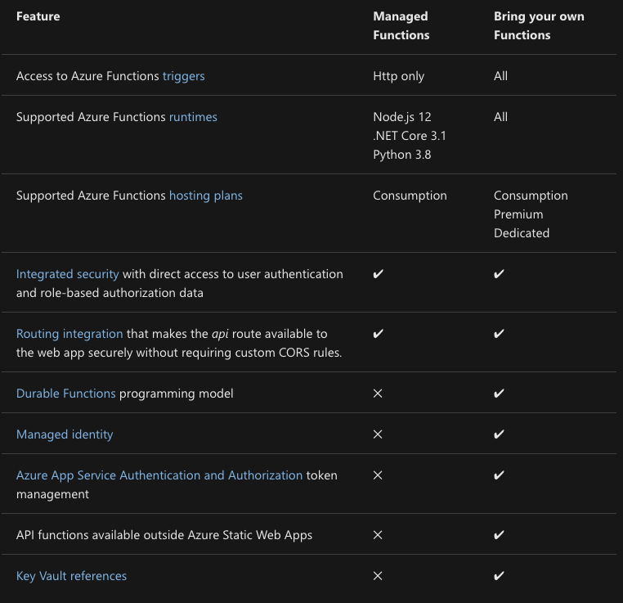Open the runtimes link
Screen dimensions: 623x603
193,117
